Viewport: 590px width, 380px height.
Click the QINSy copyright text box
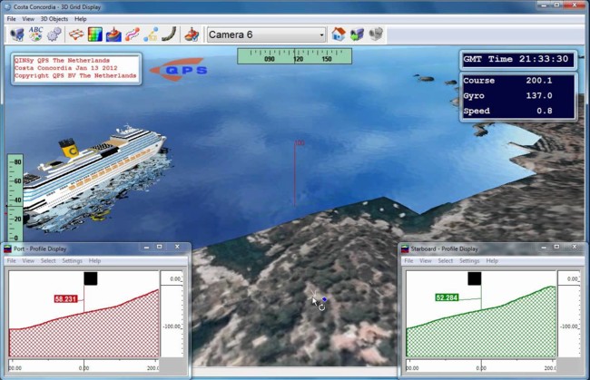click(76, 68)
